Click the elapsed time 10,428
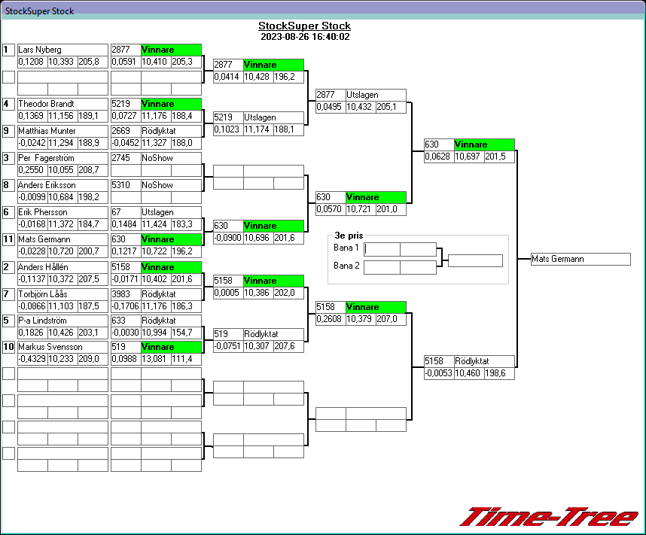Image resolution: width=646 pixels, height=535 pixels. tap(258, 77)
